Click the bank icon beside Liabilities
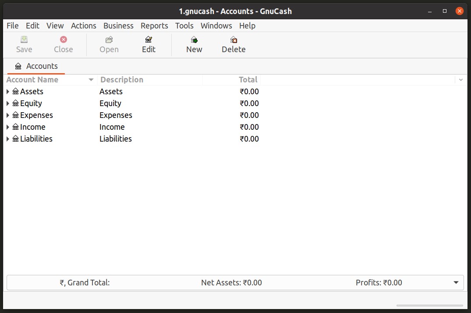 click(16, 139)
